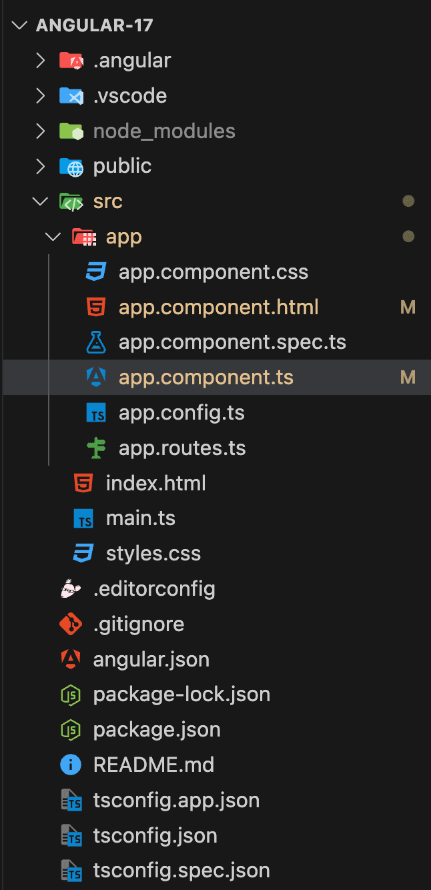The image size is (431, 890).
Task: Click the Node.js icon beside package.json
Action: (70, 729)
